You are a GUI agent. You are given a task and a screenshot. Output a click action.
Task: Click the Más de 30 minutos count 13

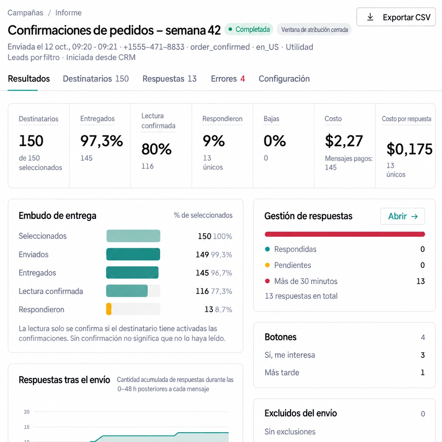[x=420, y=281]
